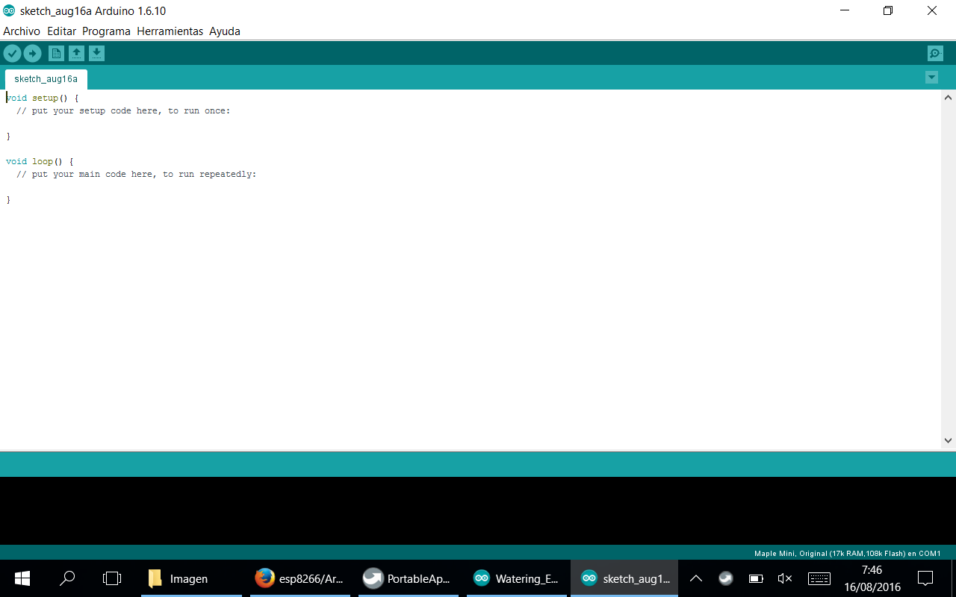Click the Open sketch up-arrow icon
Screen dimensions: 956x597
pyautogui.click(x=76, y=53)
